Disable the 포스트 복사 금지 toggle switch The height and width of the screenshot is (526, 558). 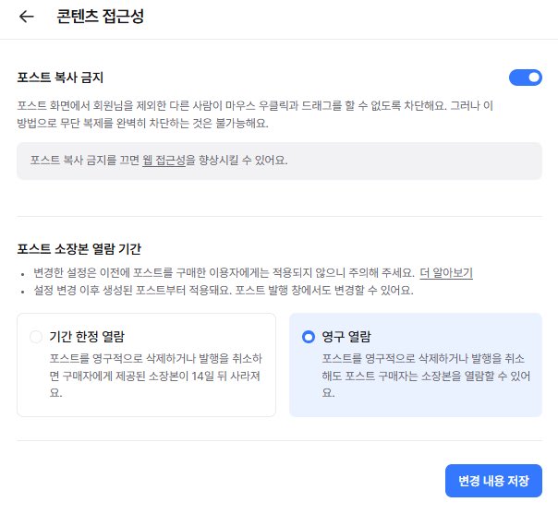click(525, 78)
